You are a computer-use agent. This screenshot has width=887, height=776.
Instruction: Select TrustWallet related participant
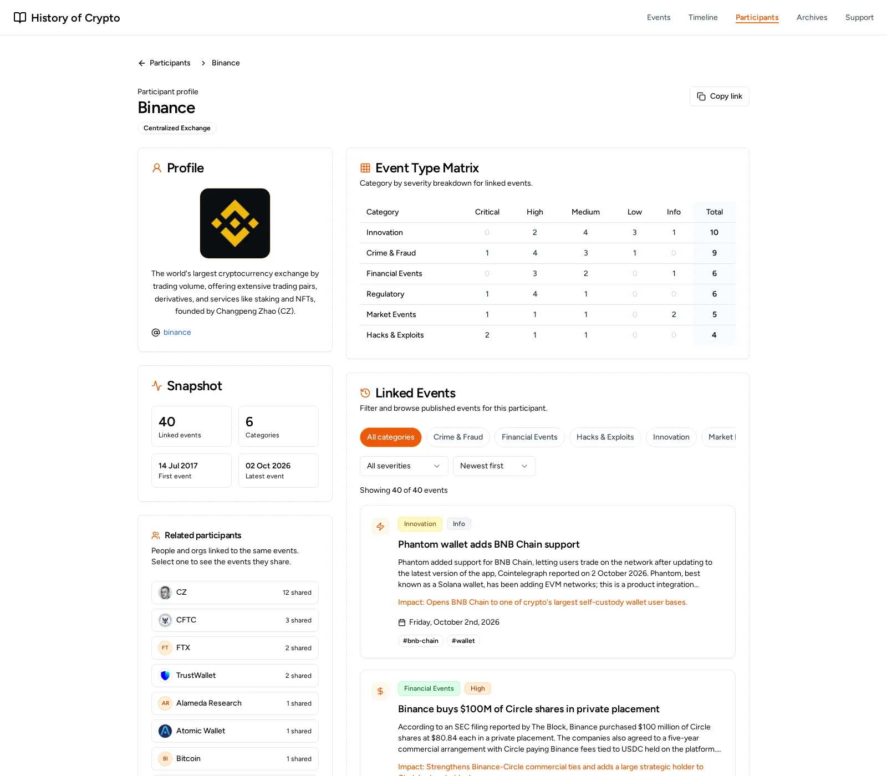coord(235,676)
